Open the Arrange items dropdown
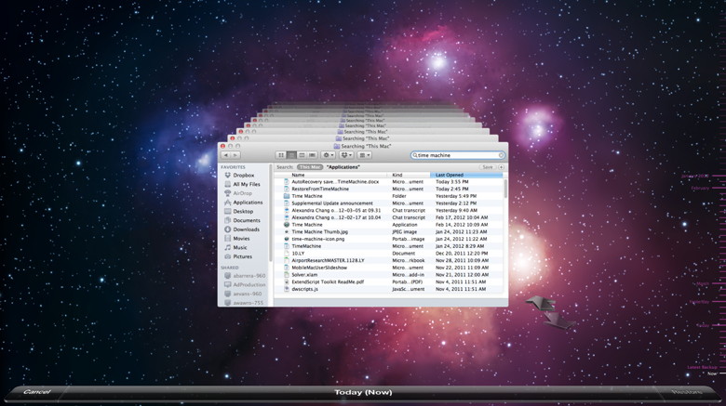The height and width of the screenshot is (406, 726). pos(364,155)
